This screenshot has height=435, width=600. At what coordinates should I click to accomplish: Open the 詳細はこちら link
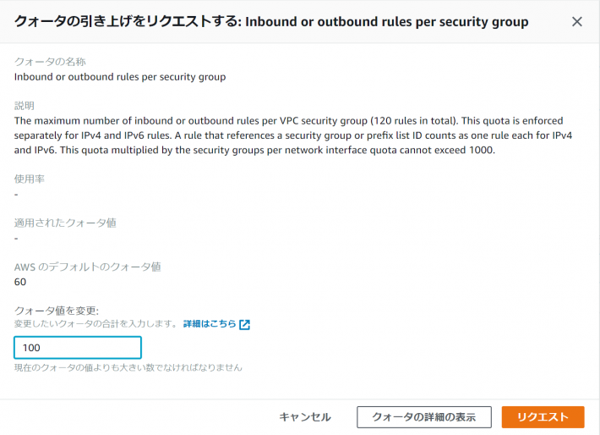click(x=210, y=324)
